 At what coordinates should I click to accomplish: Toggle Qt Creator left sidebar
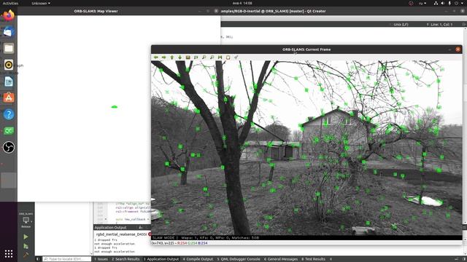[x=38, y=259]
